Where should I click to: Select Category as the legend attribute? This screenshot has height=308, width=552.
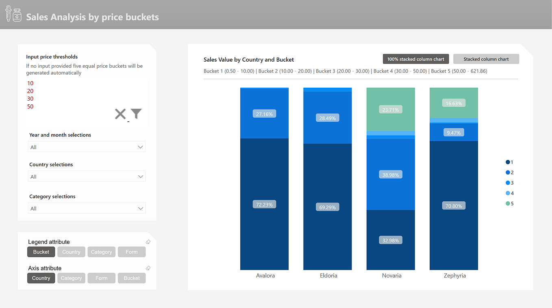(x=101, y=252)
